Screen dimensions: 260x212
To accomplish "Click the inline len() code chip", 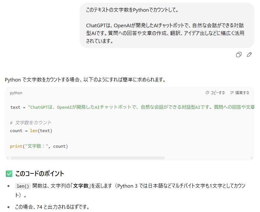I will point(23,186).
